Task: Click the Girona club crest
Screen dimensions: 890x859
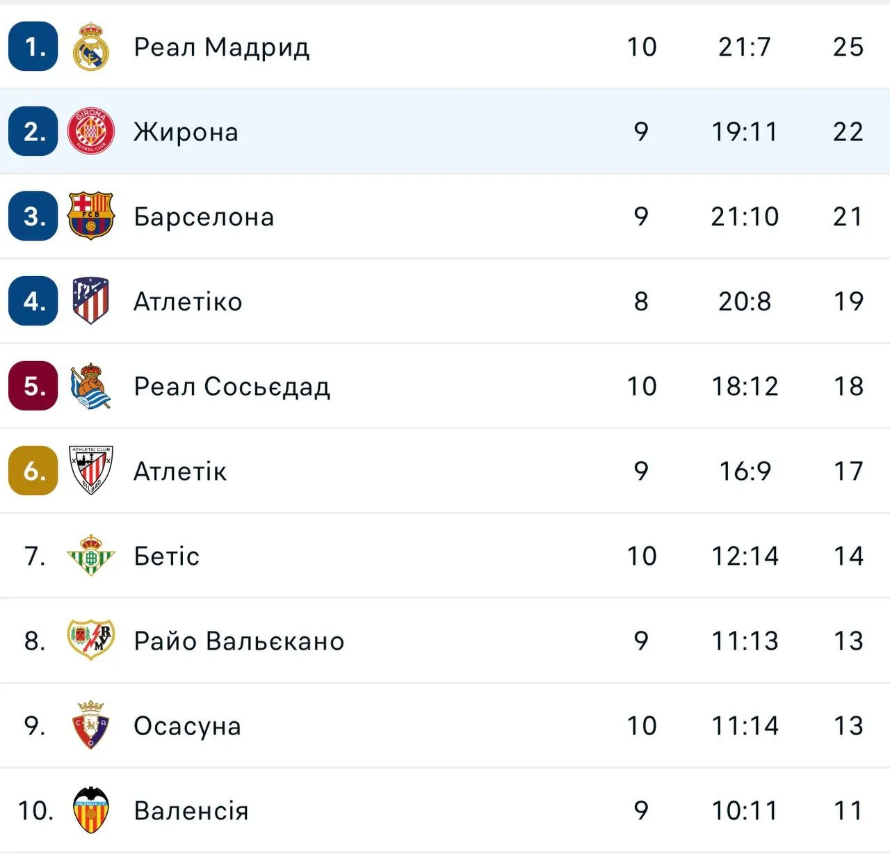Action: tap(91, 131)
